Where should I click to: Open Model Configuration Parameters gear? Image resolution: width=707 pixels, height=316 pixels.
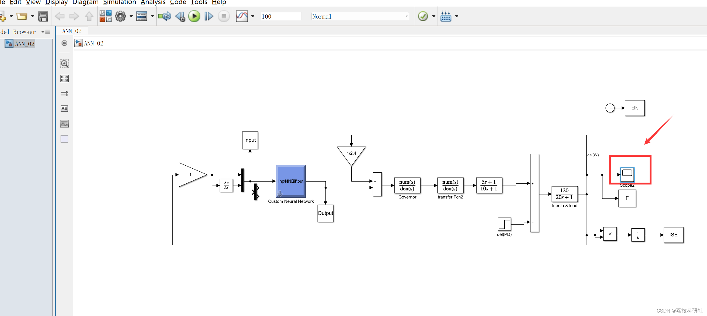click(x=120, y=16)
